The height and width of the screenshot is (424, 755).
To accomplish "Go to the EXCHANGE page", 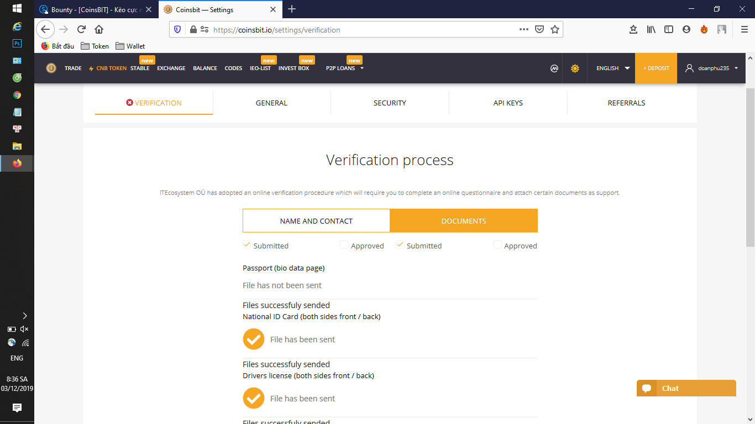I will click(x=171, y=68).
